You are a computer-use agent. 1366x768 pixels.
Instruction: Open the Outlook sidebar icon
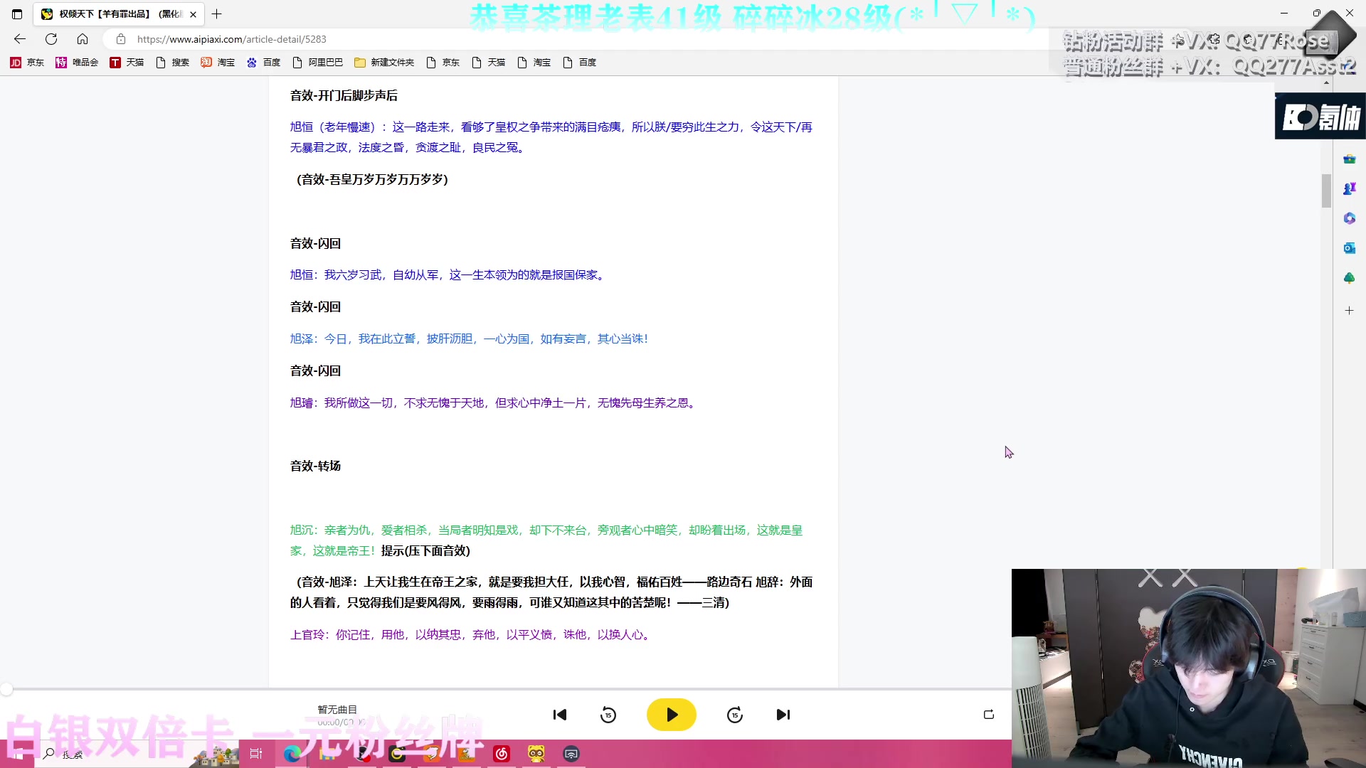tap(1349, 248)
